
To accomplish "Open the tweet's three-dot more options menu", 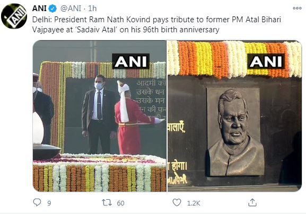I will click(297, 8).
